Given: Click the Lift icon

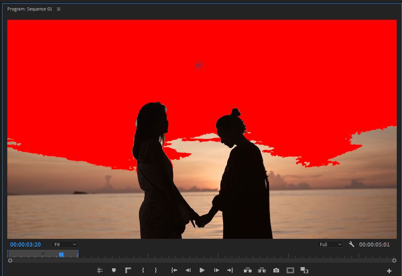Looking at the screenshot, I should point(248,270).
